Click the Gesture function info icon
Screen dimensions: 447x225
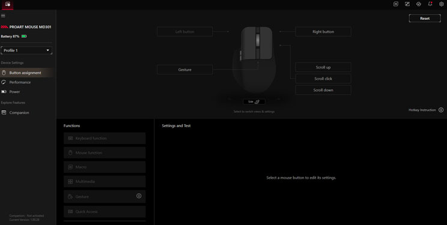[x=139, y=196]
